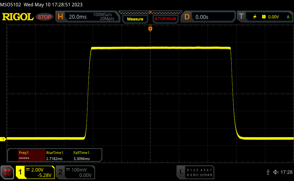Select the 0.00s delay value
Screen dimensions: 294x181
[202, 17]
